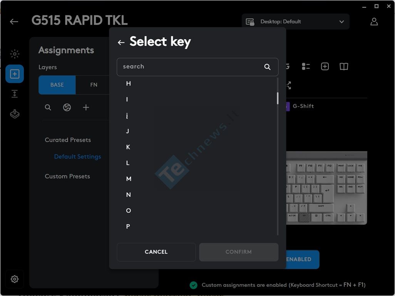Click the book icon in top toolbar
The height and width of the screenshot is (296, 395).
(344, 67)
